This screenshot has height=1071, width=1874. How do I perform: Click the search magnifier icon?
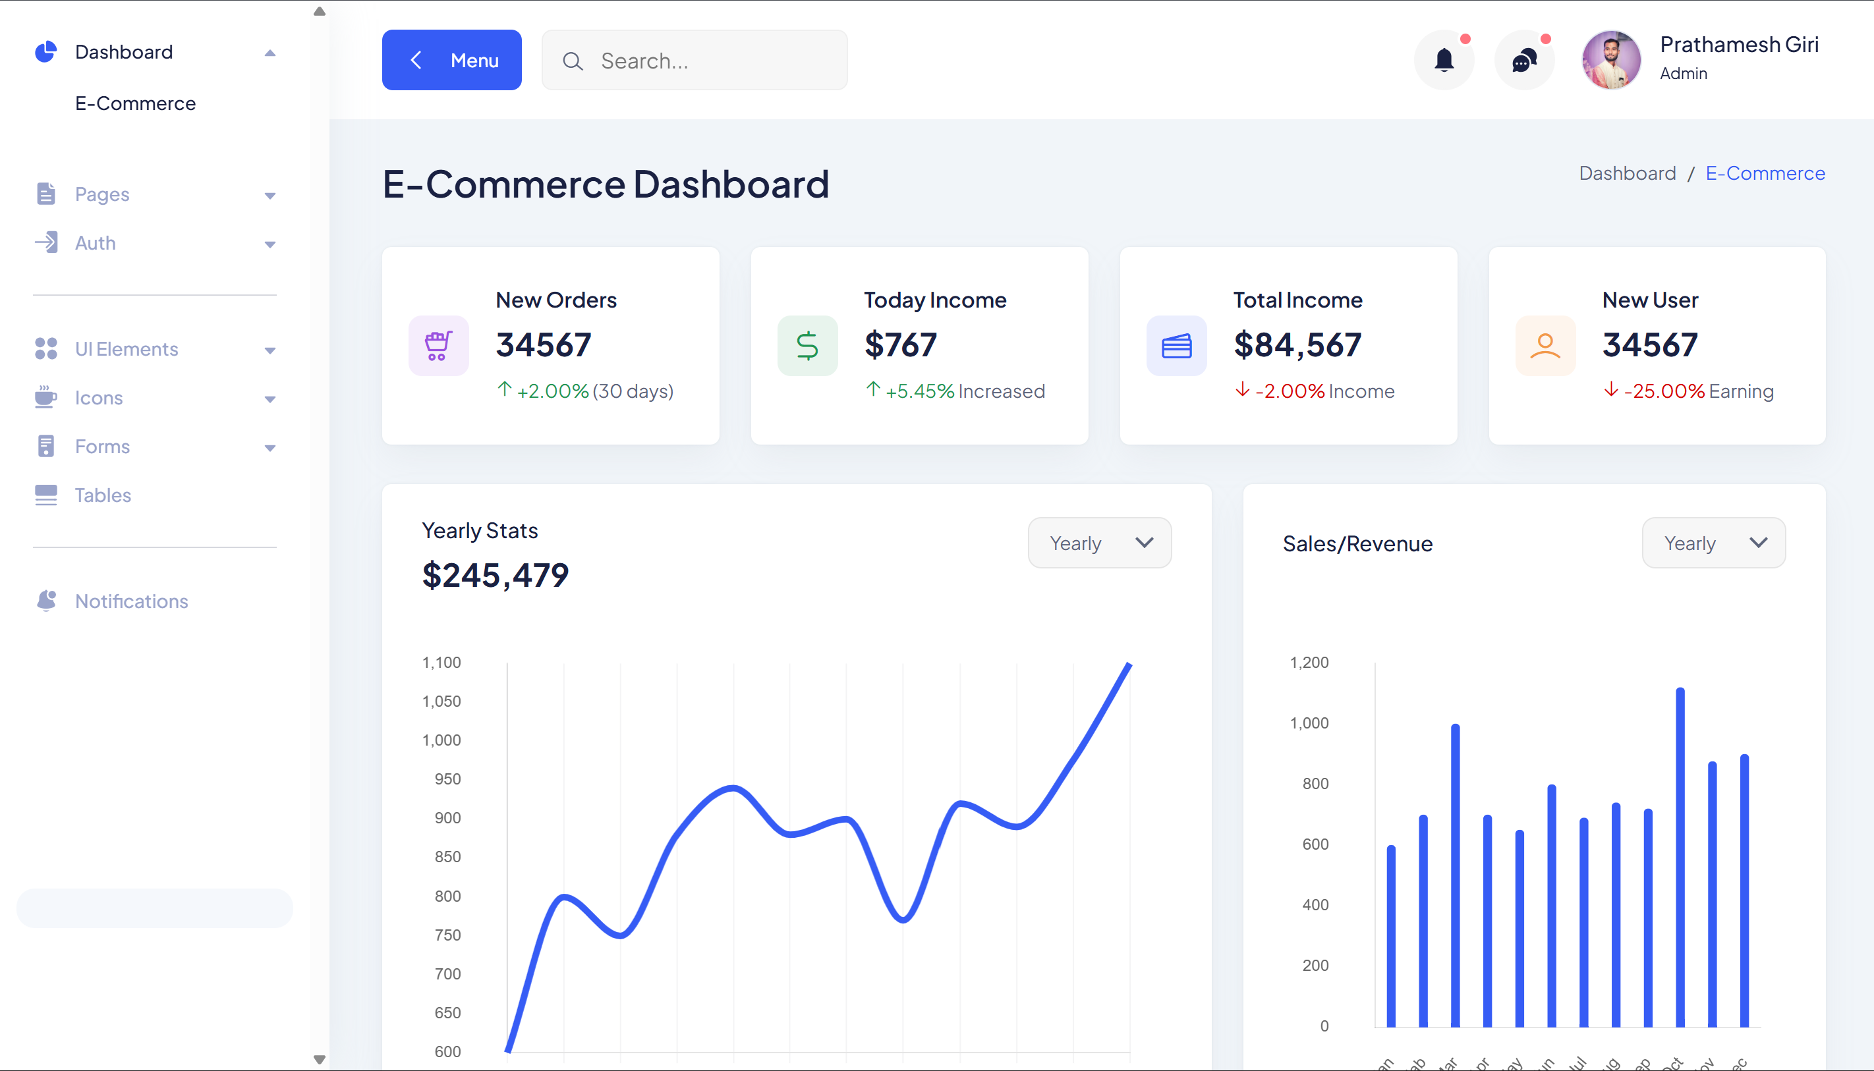point(573,61)
